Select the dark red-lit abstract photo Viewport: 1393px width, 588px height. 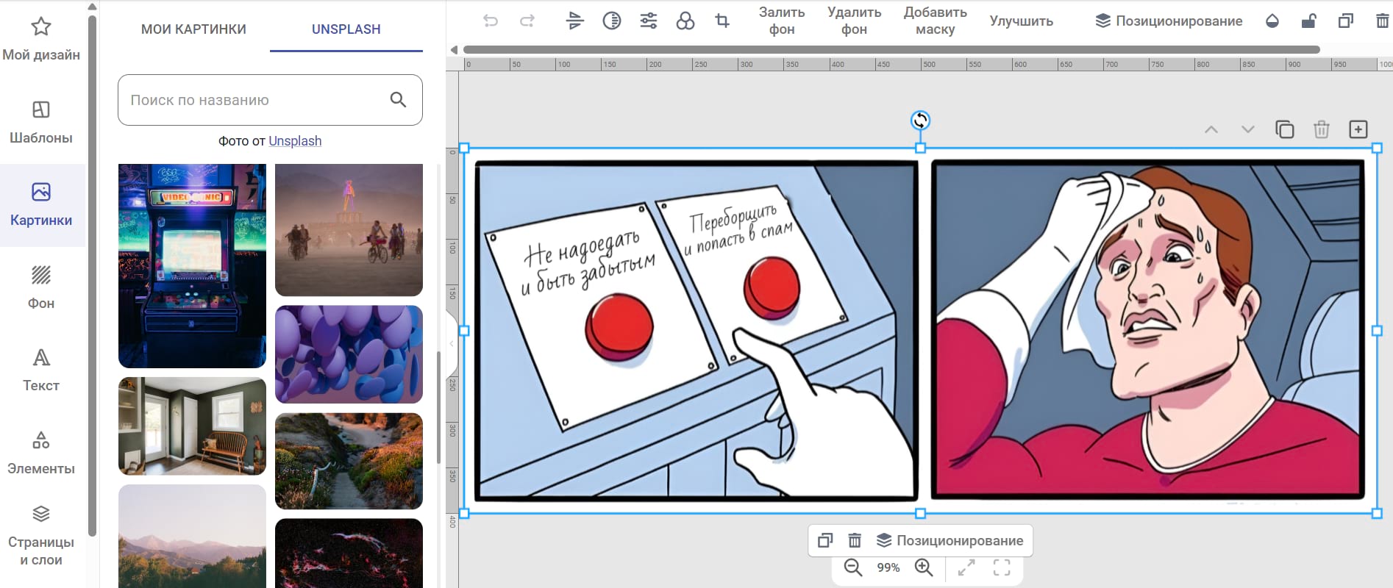pyautogui.click(x=349, y=553)
